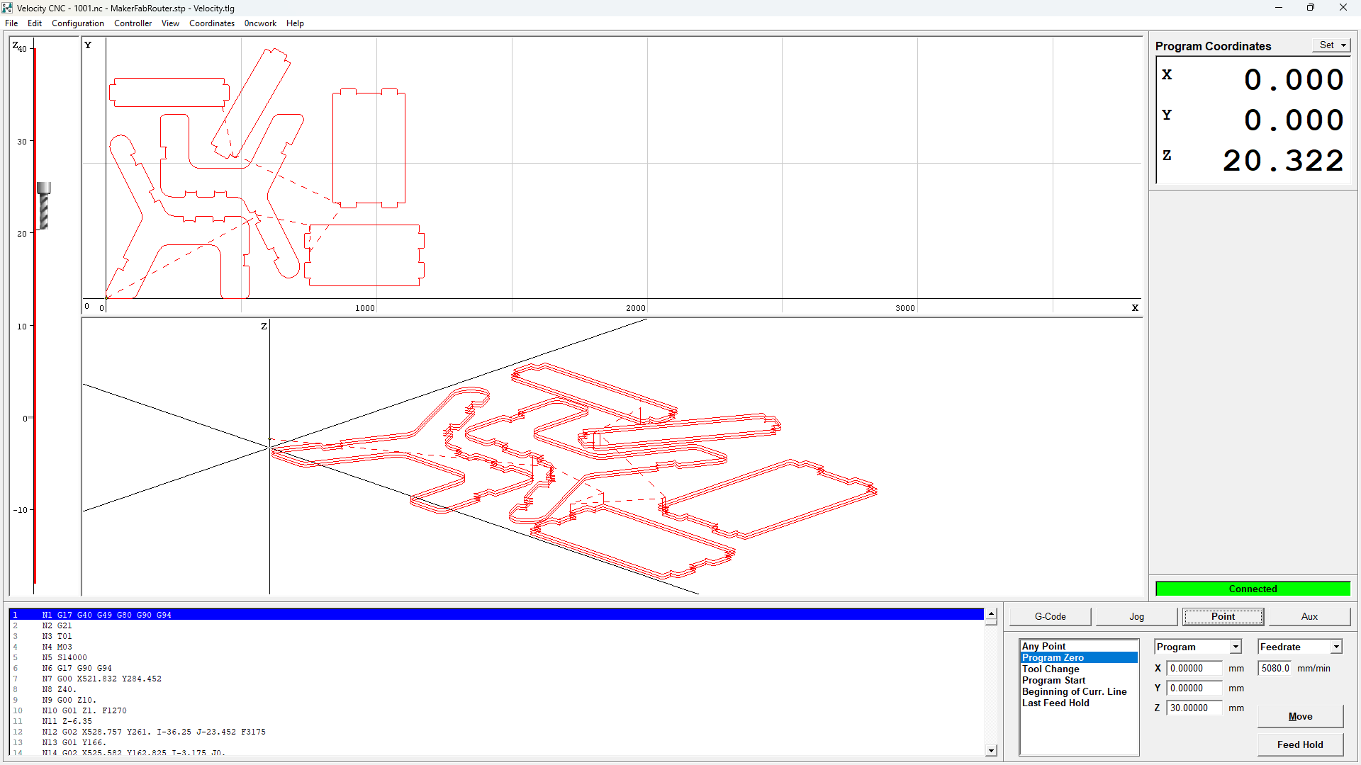The width and height of the screenshot is (1361, 765).
Task: Click scroll down arrow in G-code list
Action: click(x=991, y=750)
